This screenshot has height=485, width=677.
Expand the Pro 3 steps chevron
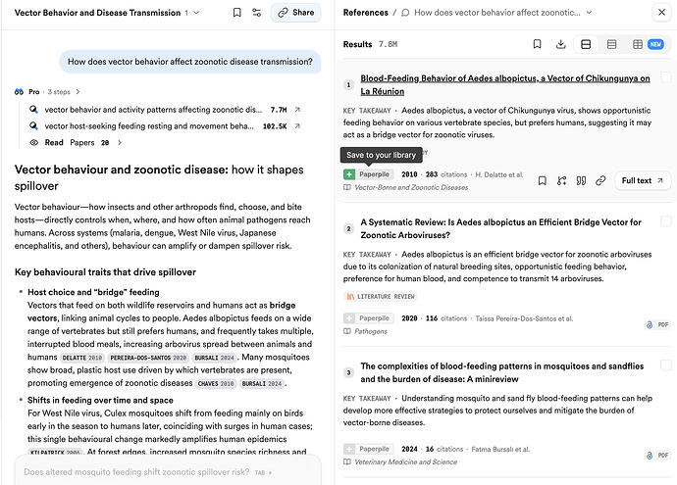tap(78, 92)
